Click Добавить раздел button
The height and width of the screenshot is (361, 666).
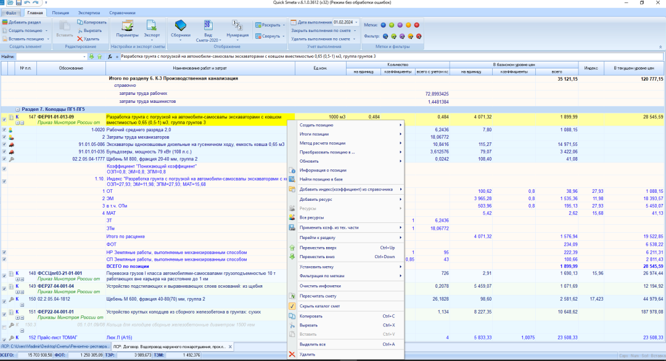pos(22,22)
